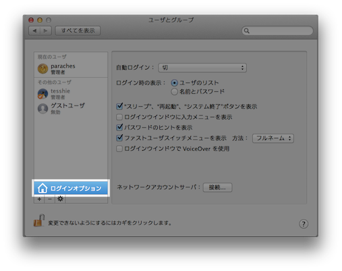Image resolution: width=342 pixels, height=271 pixels.
Task: Remove selected user with minus button
Action: click(50, 199)
